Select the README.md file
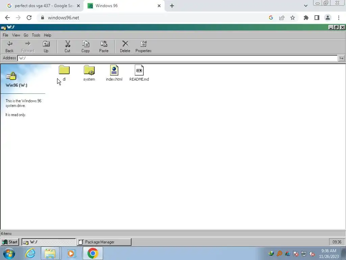Viewport: 346px width, 260px height. click(139, 73)
